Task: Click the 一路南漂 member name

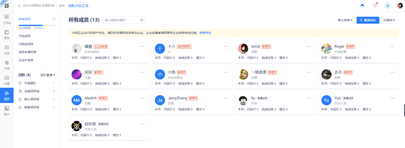Action: [x=258, y=72]
